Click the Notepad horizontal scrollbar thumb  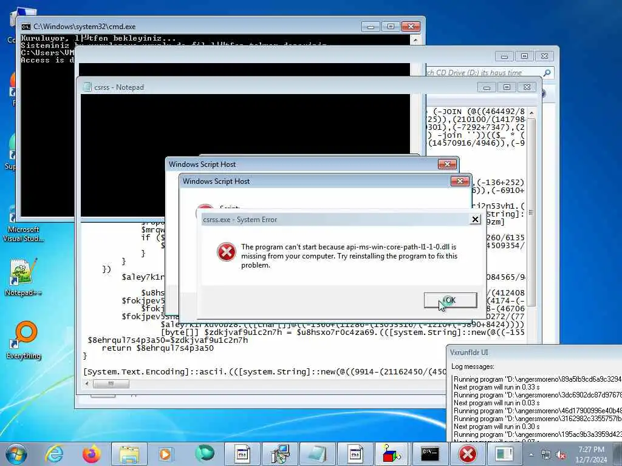[111, 383]
